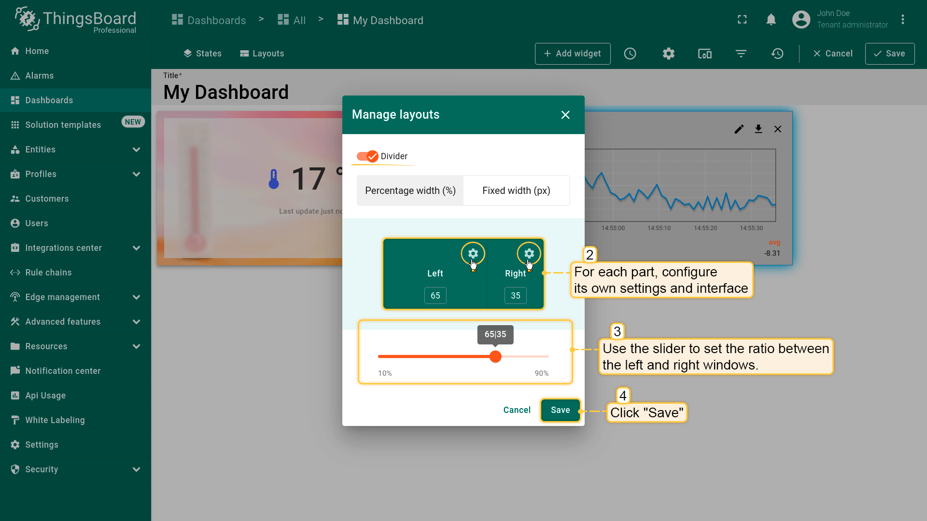Edit the chart widget pencil icon
Screen dimensions: 927x521
pyautogui.click(x=739, y=129)
